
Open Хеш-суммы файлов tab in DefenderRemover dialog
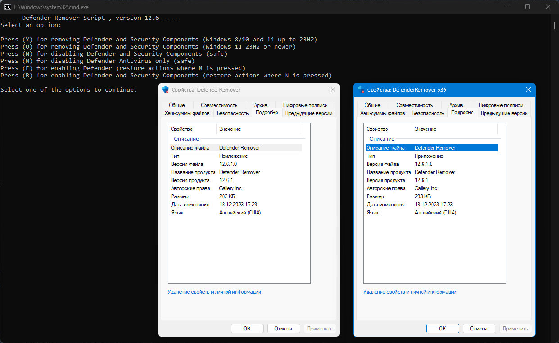(x=187, y=113)
